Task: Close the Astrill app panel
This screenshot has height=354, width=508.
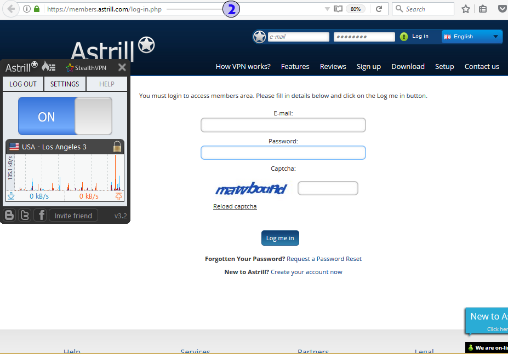Action: tap(122, 67)
